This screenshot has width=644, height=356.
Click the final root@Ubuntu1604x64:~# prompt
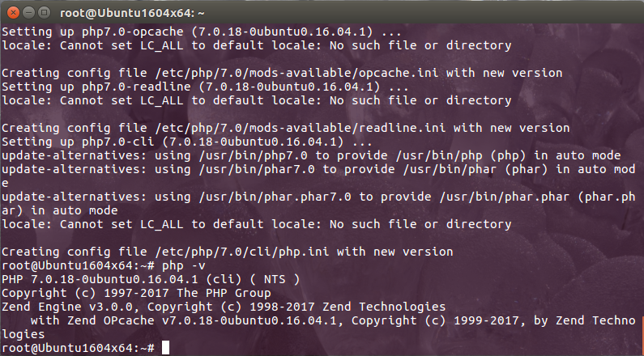(78, 348)
